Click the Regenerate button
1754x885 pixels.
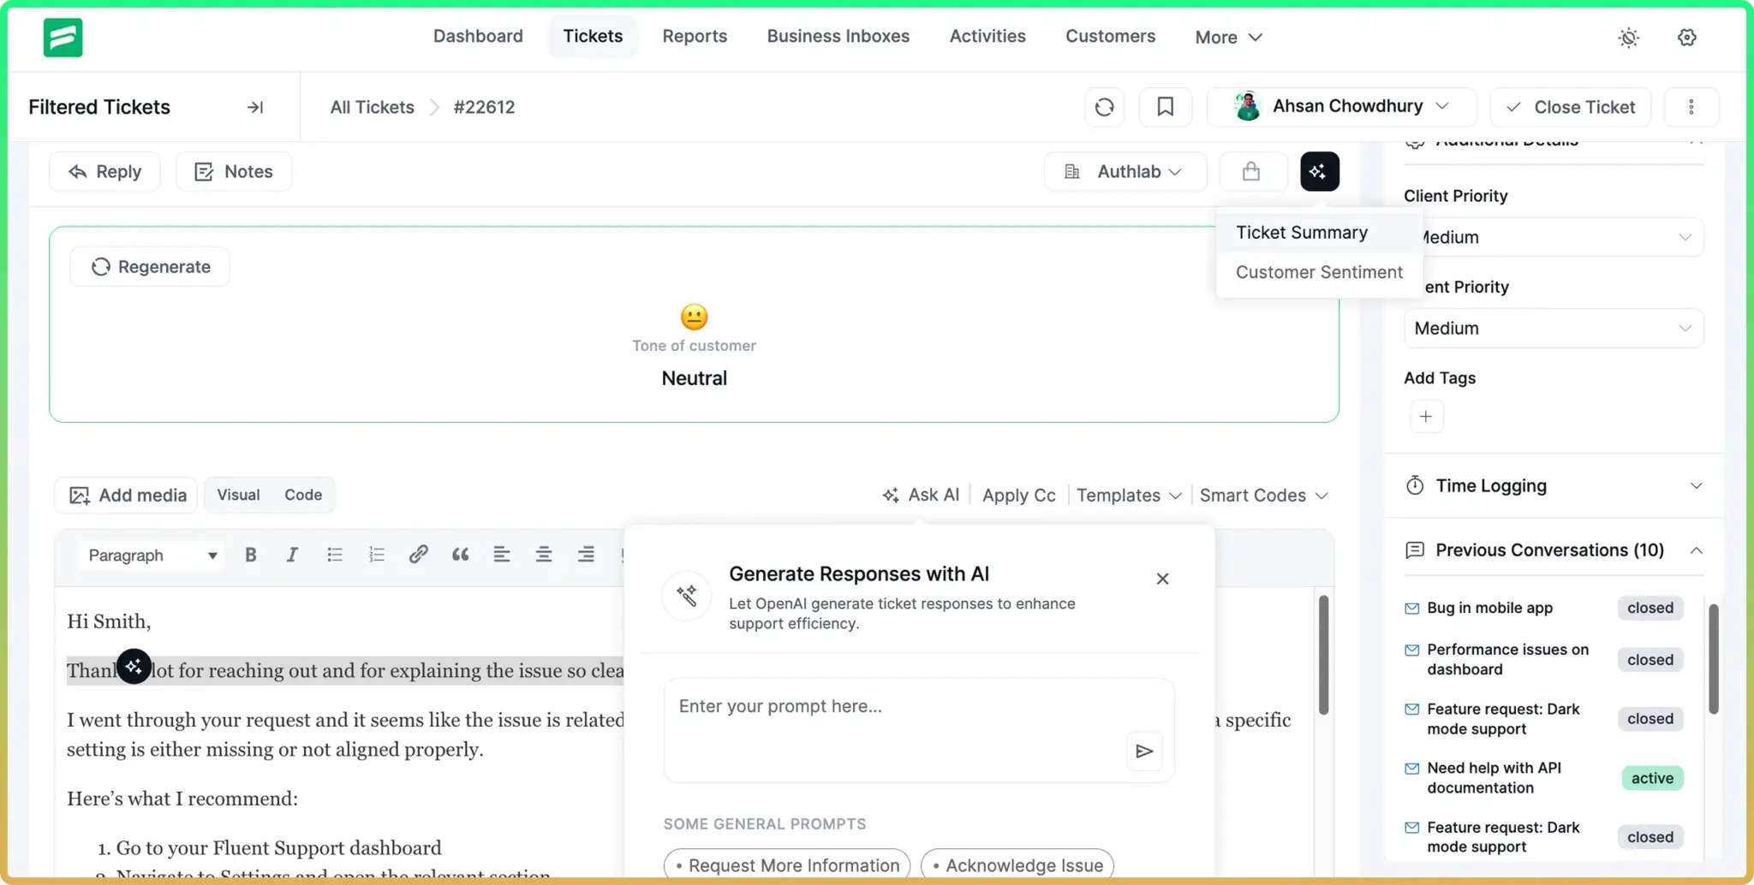pos(149,266)
